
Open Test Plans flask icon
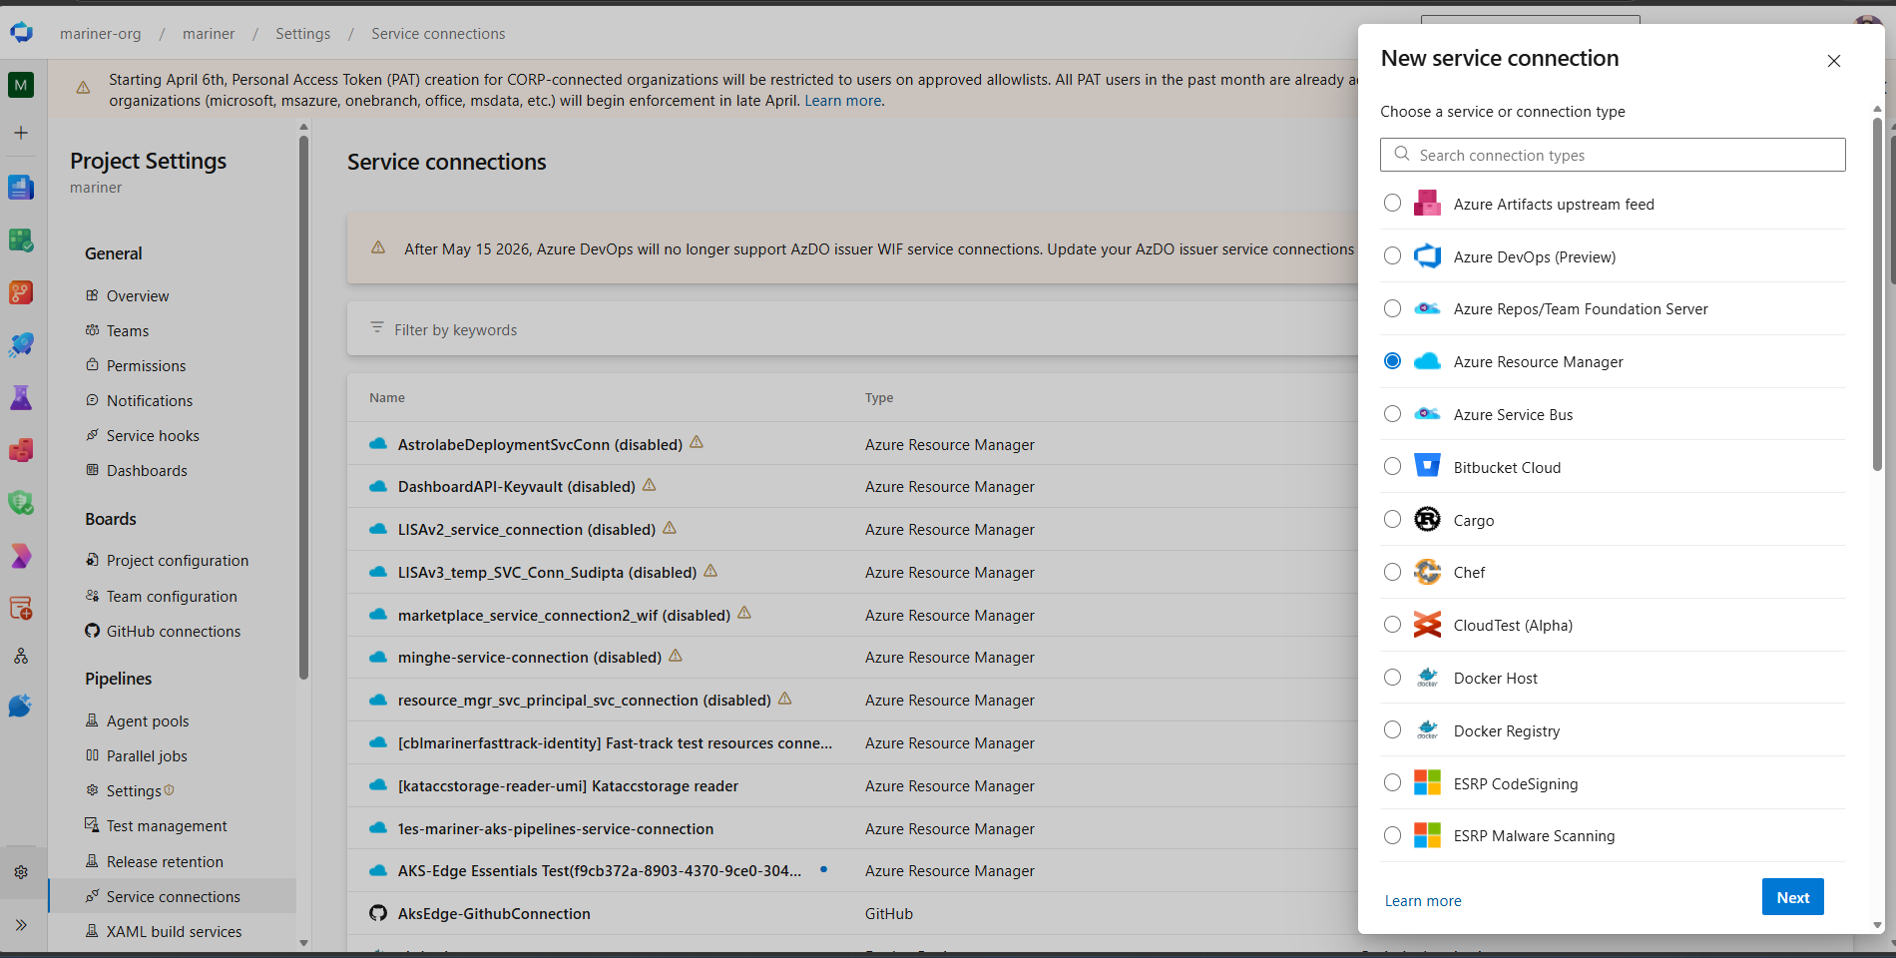(x=21, y=398)
